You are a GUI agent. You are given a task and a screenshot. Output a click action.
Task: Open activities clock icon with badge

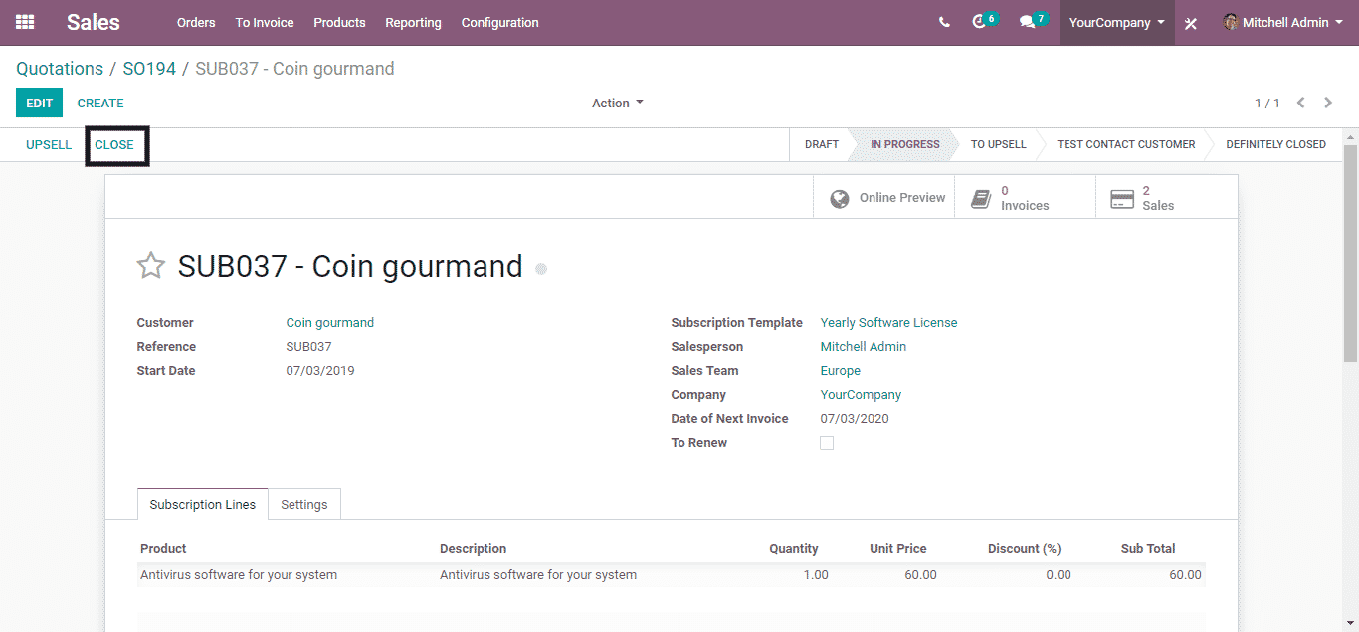981,22
